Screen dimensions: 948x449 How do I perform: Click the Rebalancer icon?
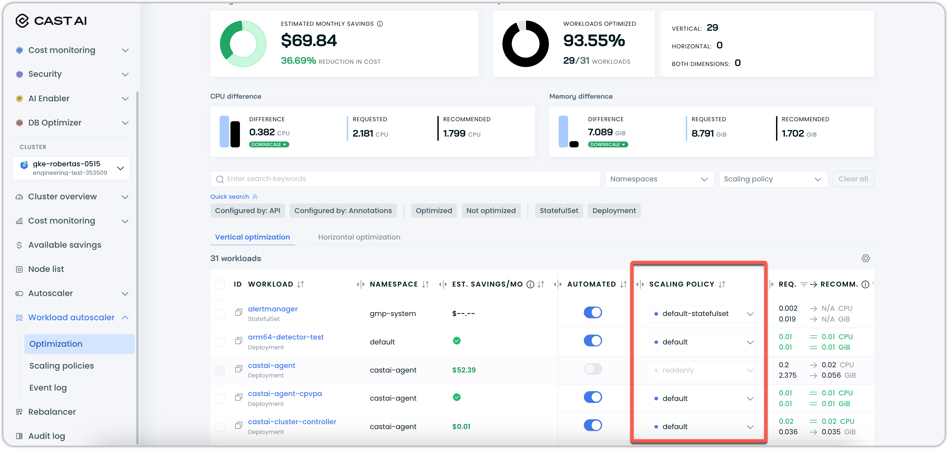pos(19,412)
